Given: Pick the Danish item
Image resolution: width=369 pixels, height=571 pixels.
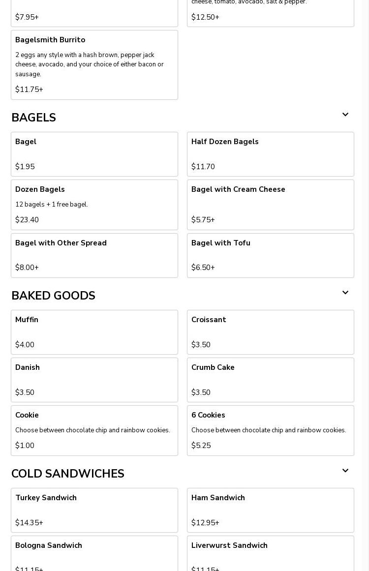Looking at the screenshot, I should coord(94,380).
